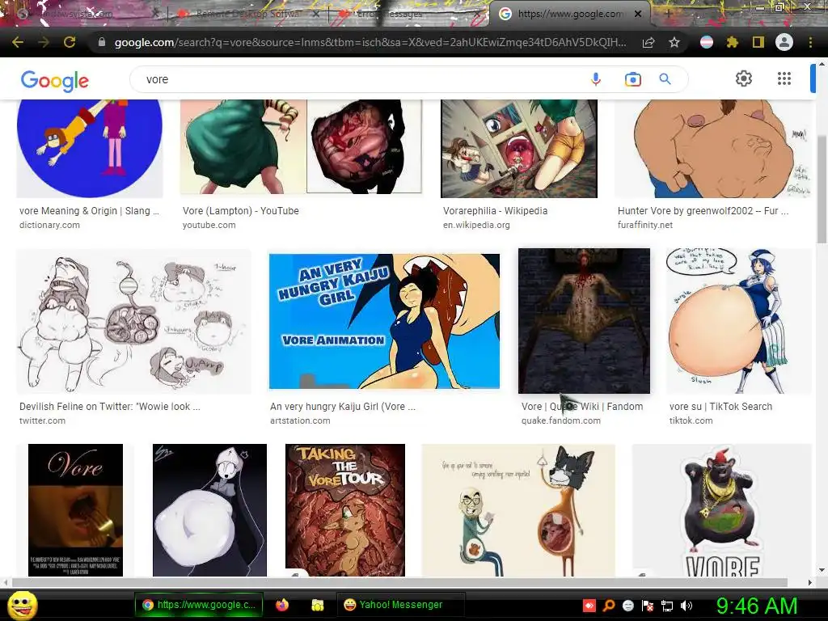
Task: Open the smiley face Start button
Action: coord(22,605)
